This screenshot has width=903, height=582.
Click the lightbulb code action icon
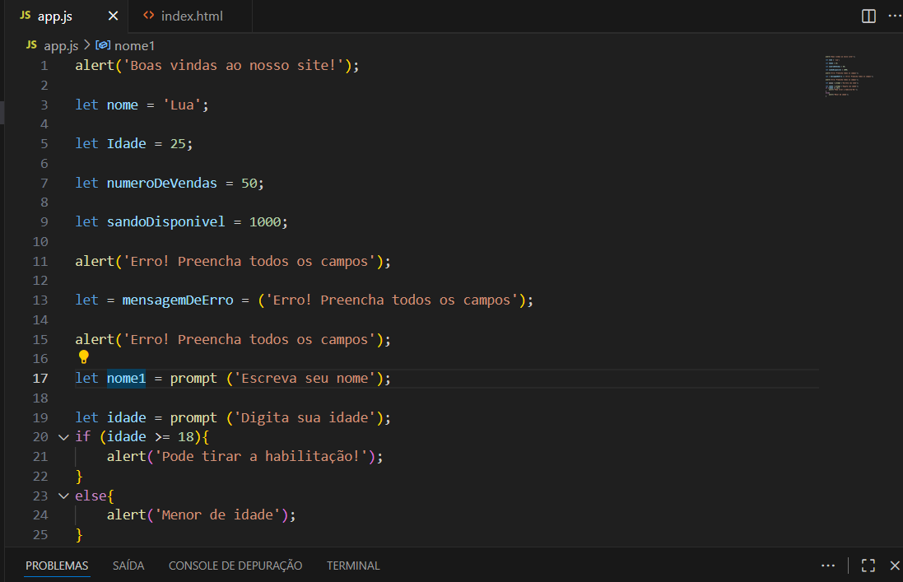(x=83, y=357)
